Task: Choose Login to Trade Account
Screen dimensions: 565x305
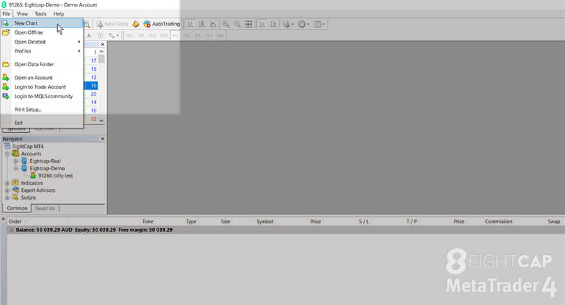Action: (x=42, y=87)
